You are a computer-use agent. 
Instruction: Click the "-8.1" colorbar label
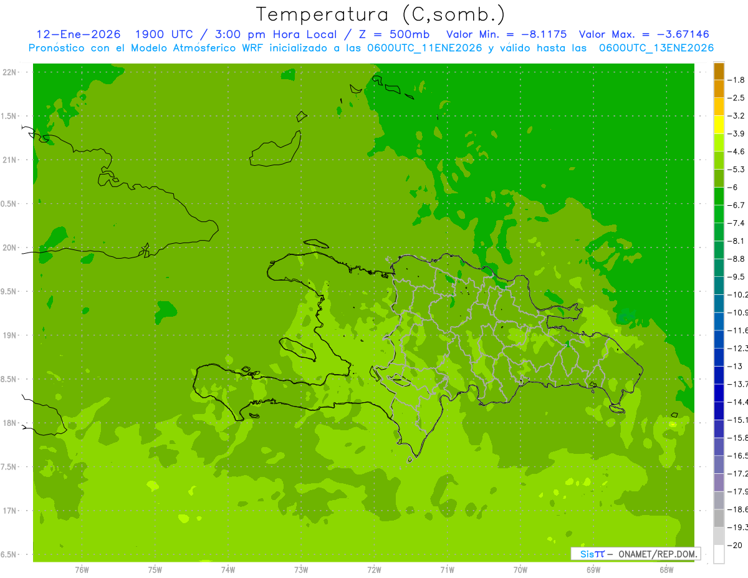[x=736, y=241]
